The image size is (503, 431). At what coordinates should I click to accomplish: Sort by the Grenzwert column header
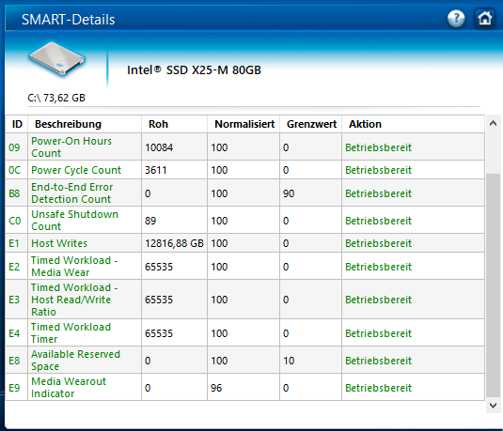[311, 124]
